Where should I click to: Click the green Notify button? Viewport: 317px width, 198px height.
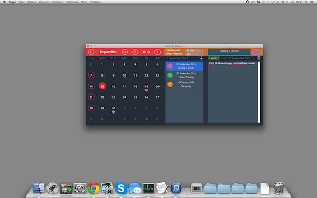[x=213, y=58]
